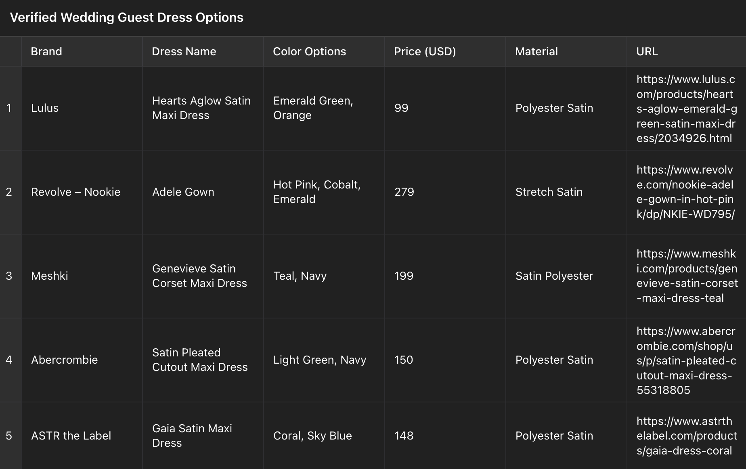Click the Material column header
This screenshot has width=746, height=469.
(536, 51)
